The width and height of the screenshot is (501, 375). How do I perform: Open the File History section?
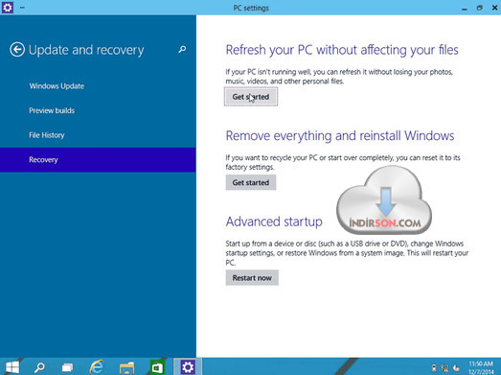47,135
